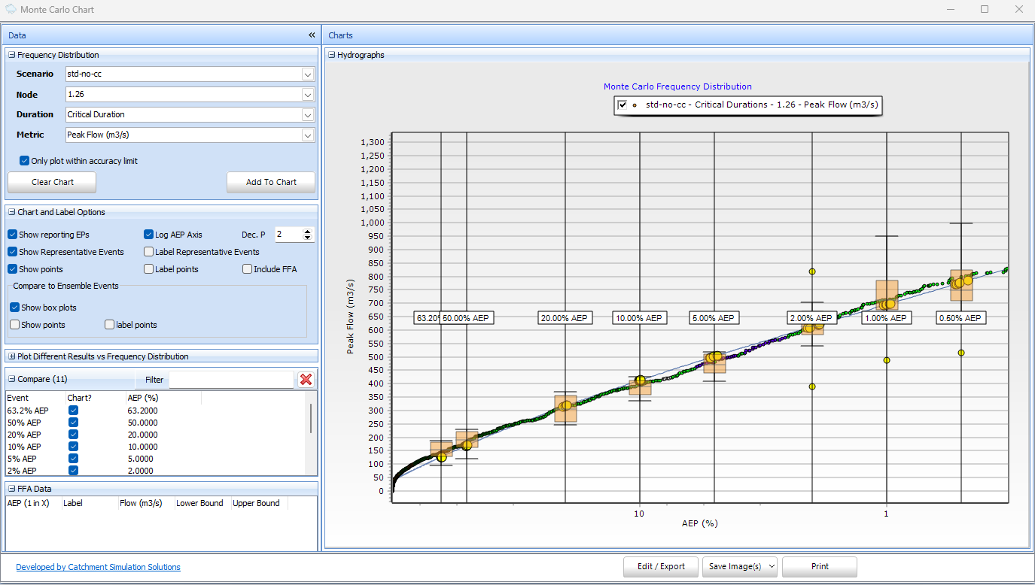Open the Catchment Simulation Solutions link

[x=97, y=566]
